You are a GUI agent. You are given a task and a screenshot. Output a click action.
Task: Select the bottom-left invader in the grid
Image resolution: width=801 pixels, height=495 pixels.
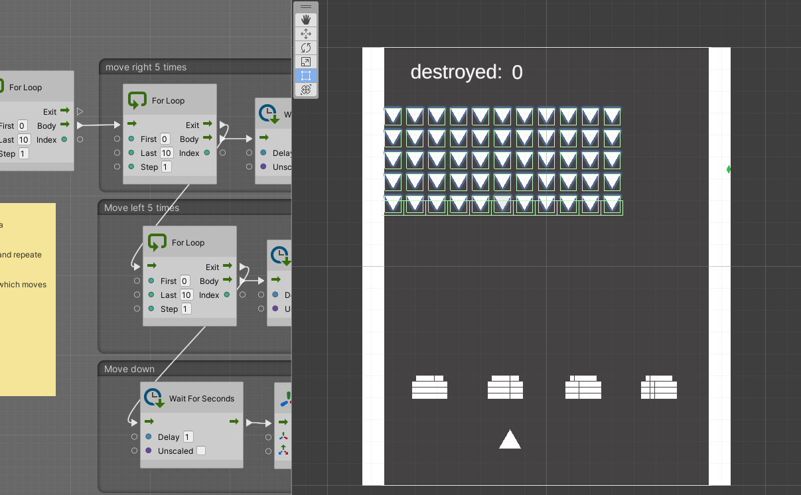click(x=393, y=204)
